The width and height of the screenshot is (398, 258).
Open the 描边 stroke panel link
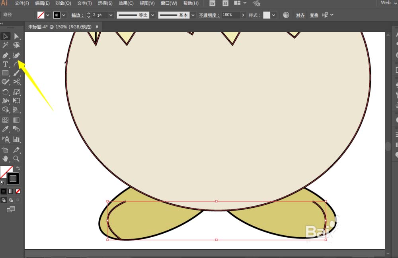(78, 15)
